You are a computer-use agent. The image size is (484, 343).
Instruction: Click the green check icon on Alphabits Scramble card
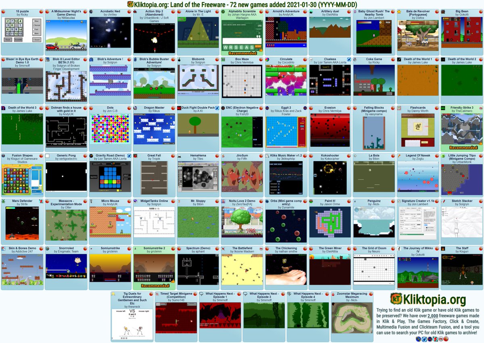[x=223, y=12]
